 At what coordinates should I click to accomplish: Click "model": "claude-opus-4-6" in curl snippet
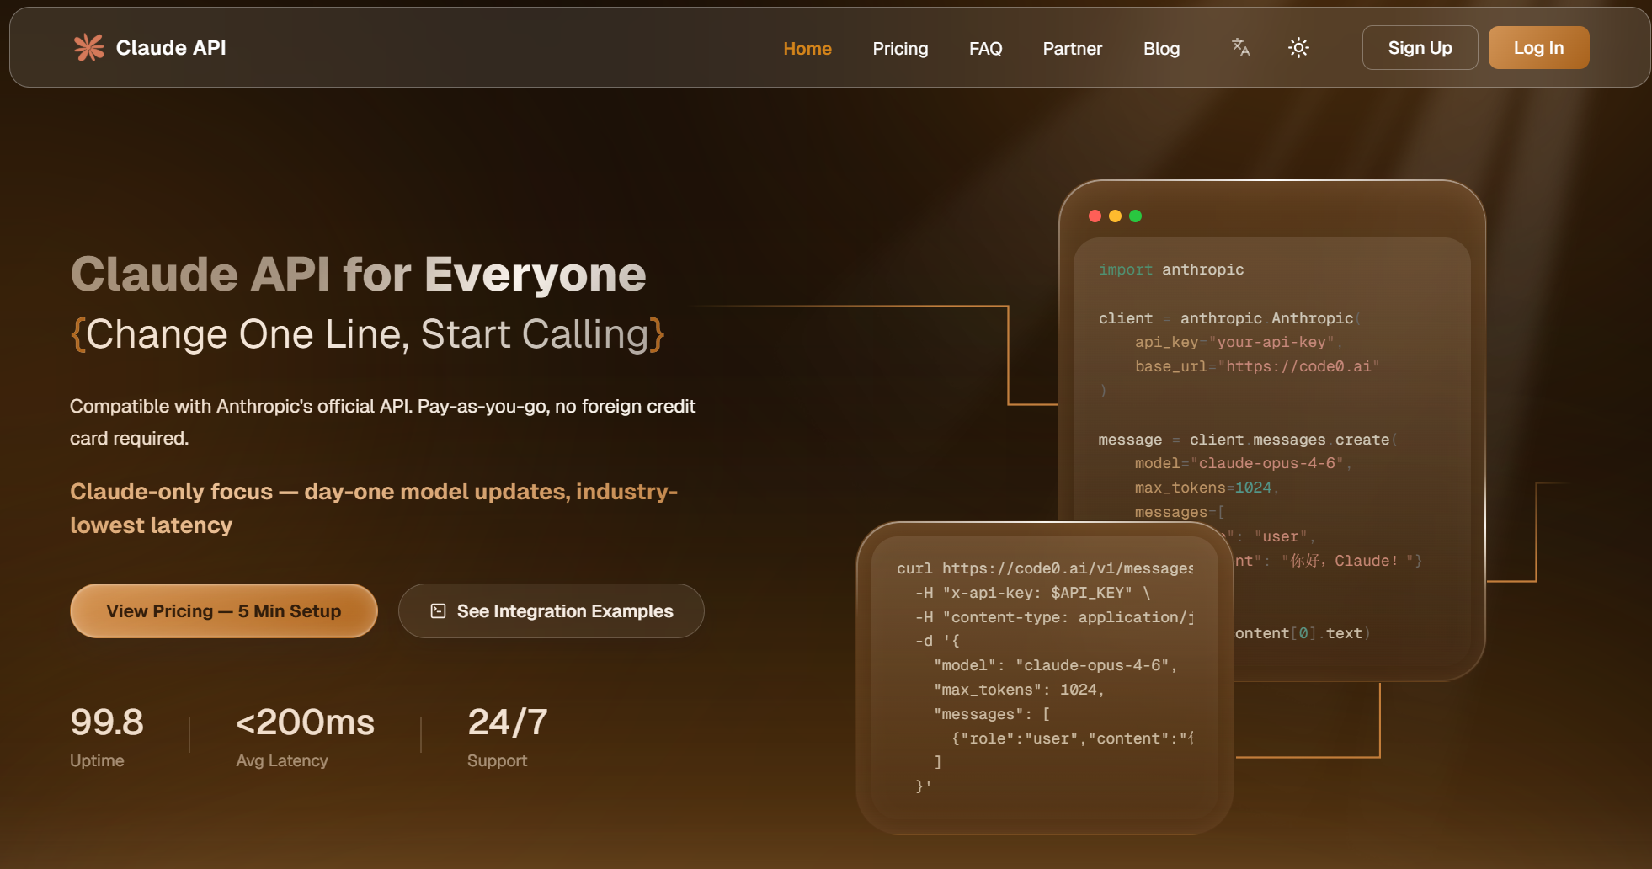click(x=1055, y=665)
